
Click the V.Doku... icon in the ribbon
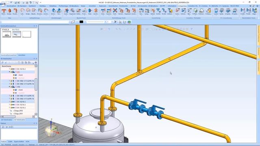pos(208,11)
